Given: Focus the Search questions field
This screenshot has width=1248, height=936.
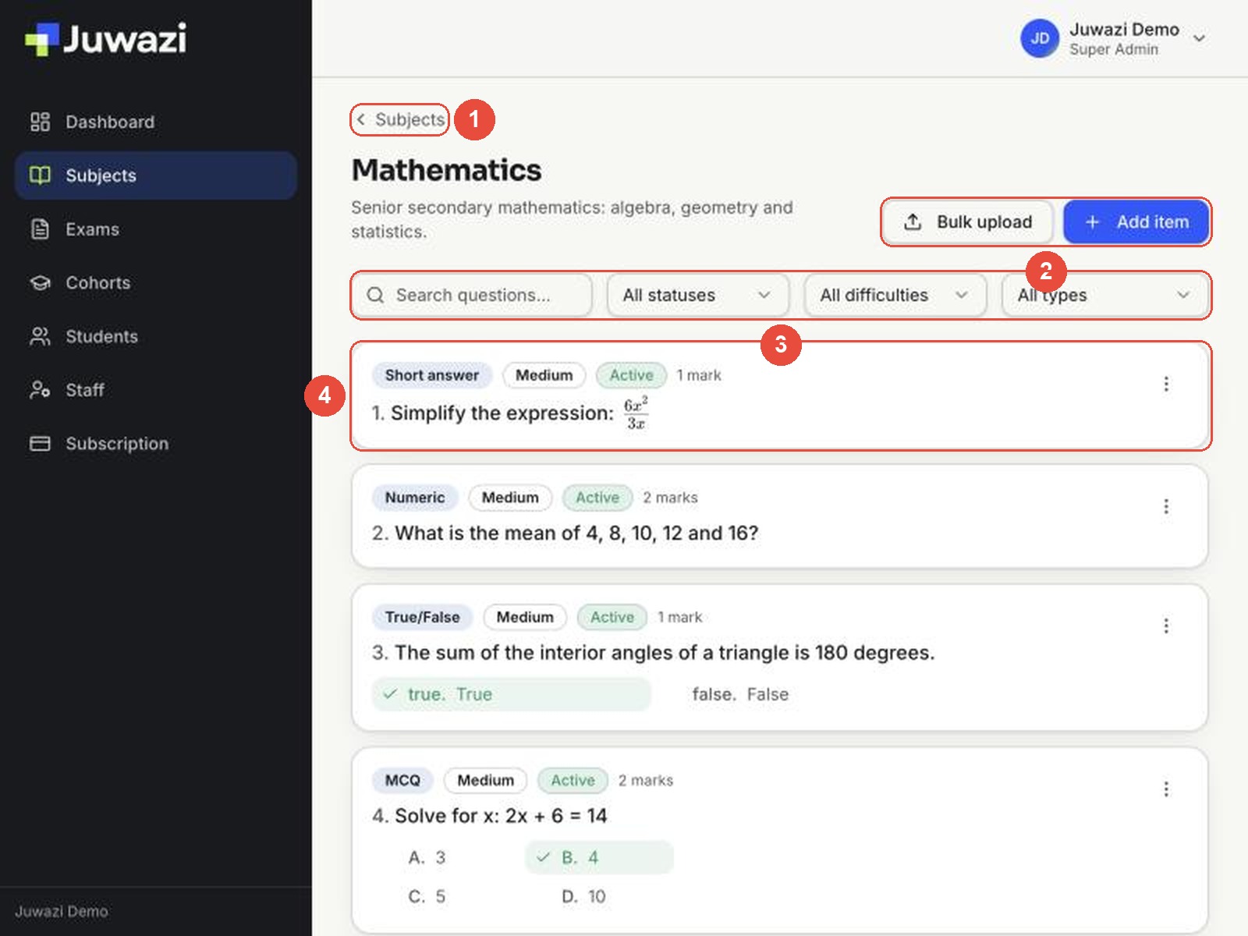Looking at the screenshot, I should (x=472, y=296).
